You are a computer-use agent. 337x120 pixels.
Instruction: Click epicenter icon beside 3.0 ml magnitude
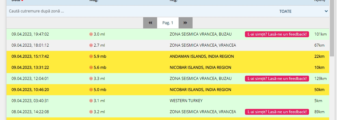(x=91, y=34)
